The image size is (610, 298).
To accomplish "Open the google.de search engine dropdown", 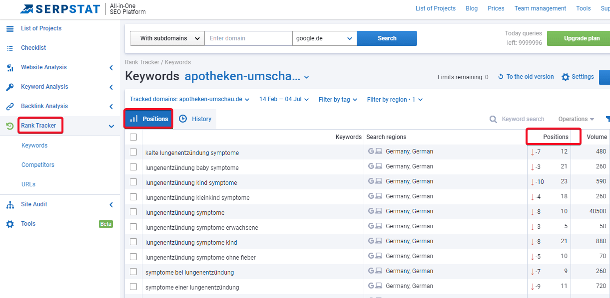I will 325,38.
